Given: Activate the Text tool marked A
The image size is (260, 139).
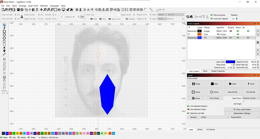Looking at the screenshot, I should [4, 48].
